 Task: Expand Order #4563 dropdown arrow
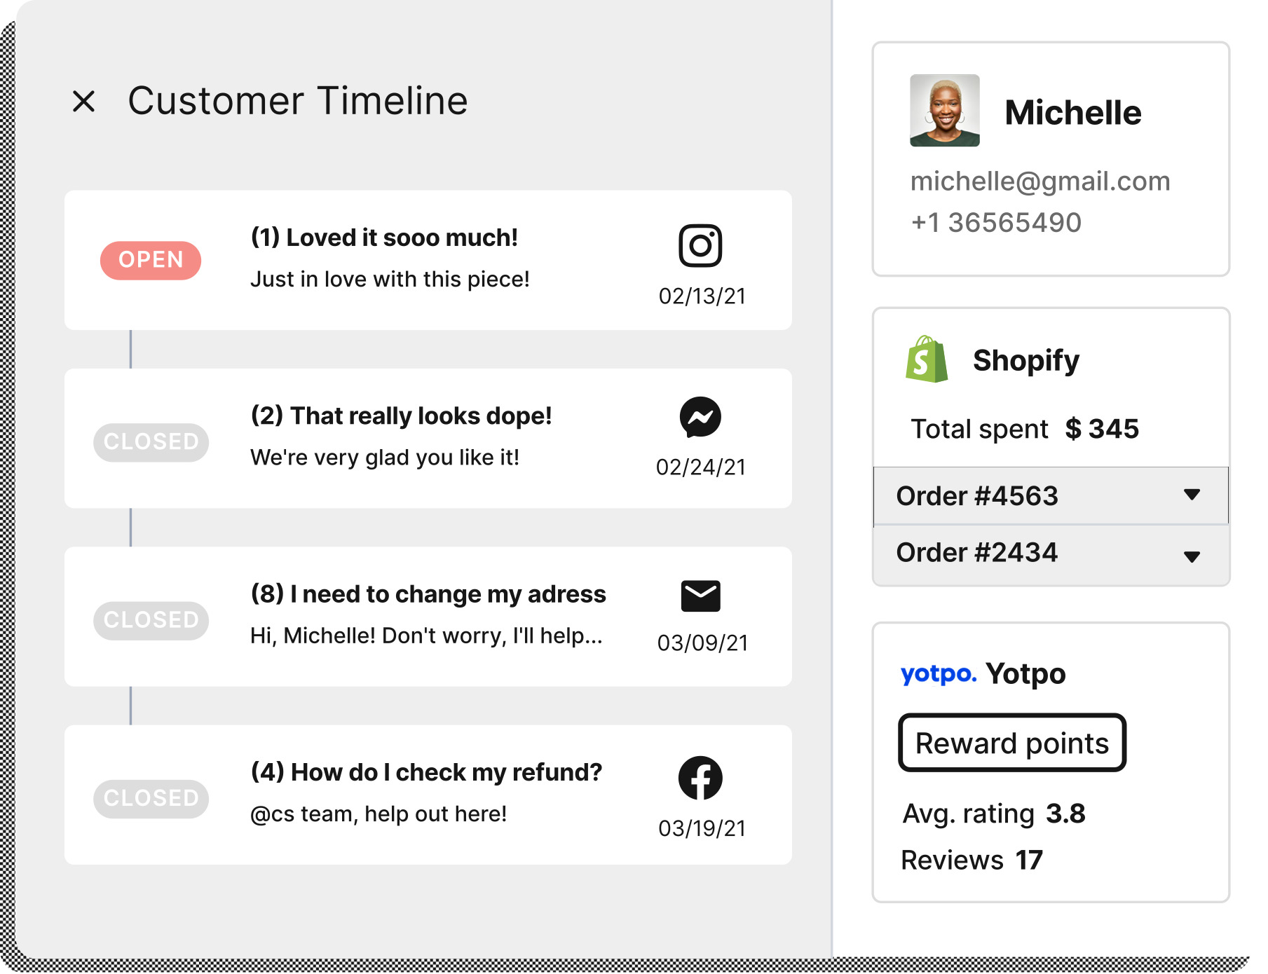(1191, 495)
